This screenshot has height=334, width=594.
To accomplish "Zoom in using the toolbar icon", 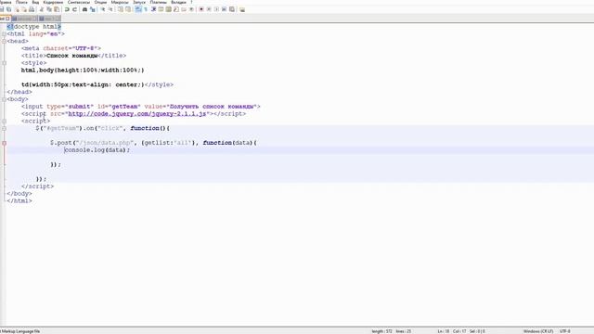I will click(103, 9).
